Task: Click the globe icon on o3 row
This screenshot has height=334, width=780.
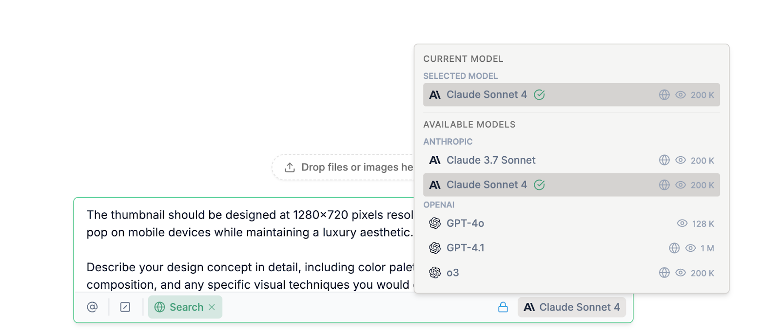Action: point(664,273)
